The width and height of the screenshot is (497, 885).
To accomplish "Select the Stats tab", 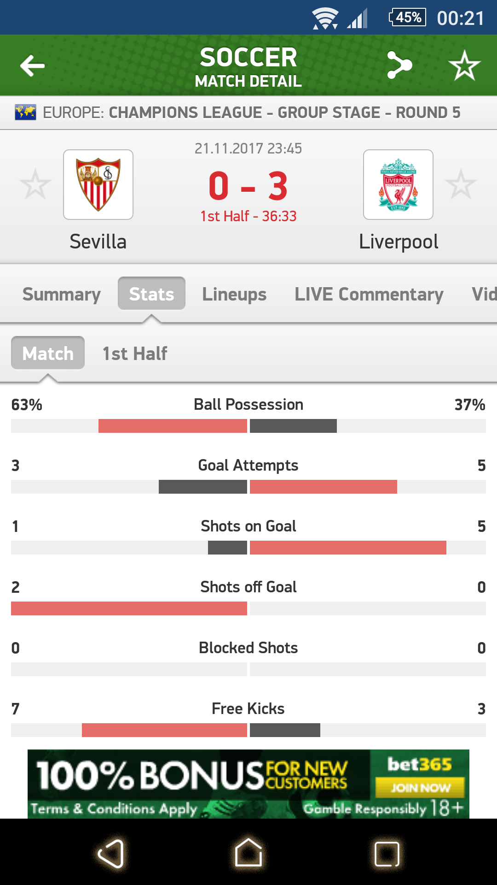I will (x=151, y=294).
